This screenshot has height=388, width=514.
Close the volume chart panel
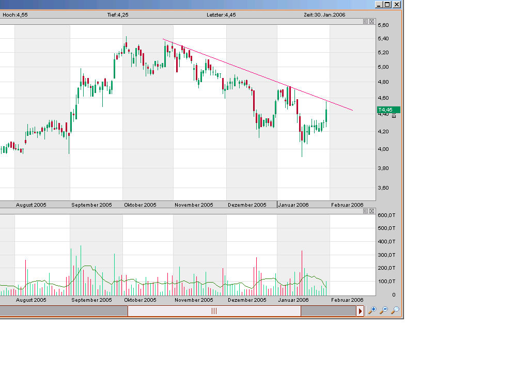pyautogui.click(x=372, y=211)
